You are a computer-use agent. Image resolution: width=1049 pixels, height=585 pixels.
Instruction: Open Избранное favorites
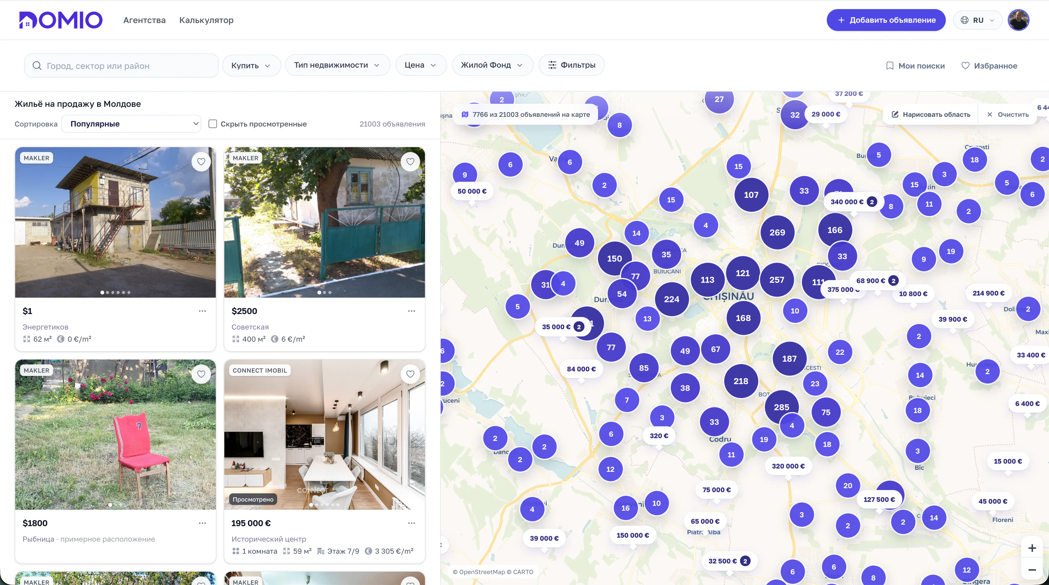[989, 66]
